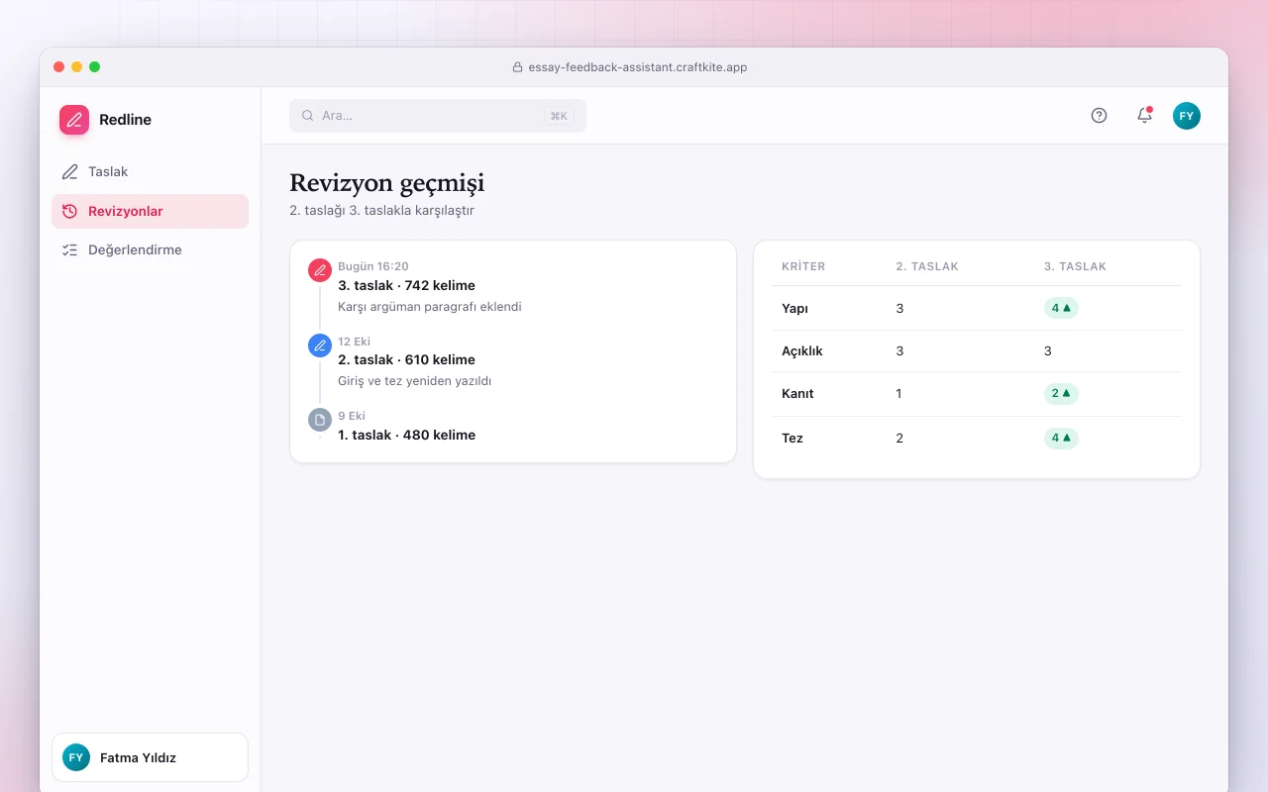The width and height of the screenshot is (1268, 792).
Task: Click the 2. taslak score for Kanıt
Action: pyautogui.click(x=899, y=393)
